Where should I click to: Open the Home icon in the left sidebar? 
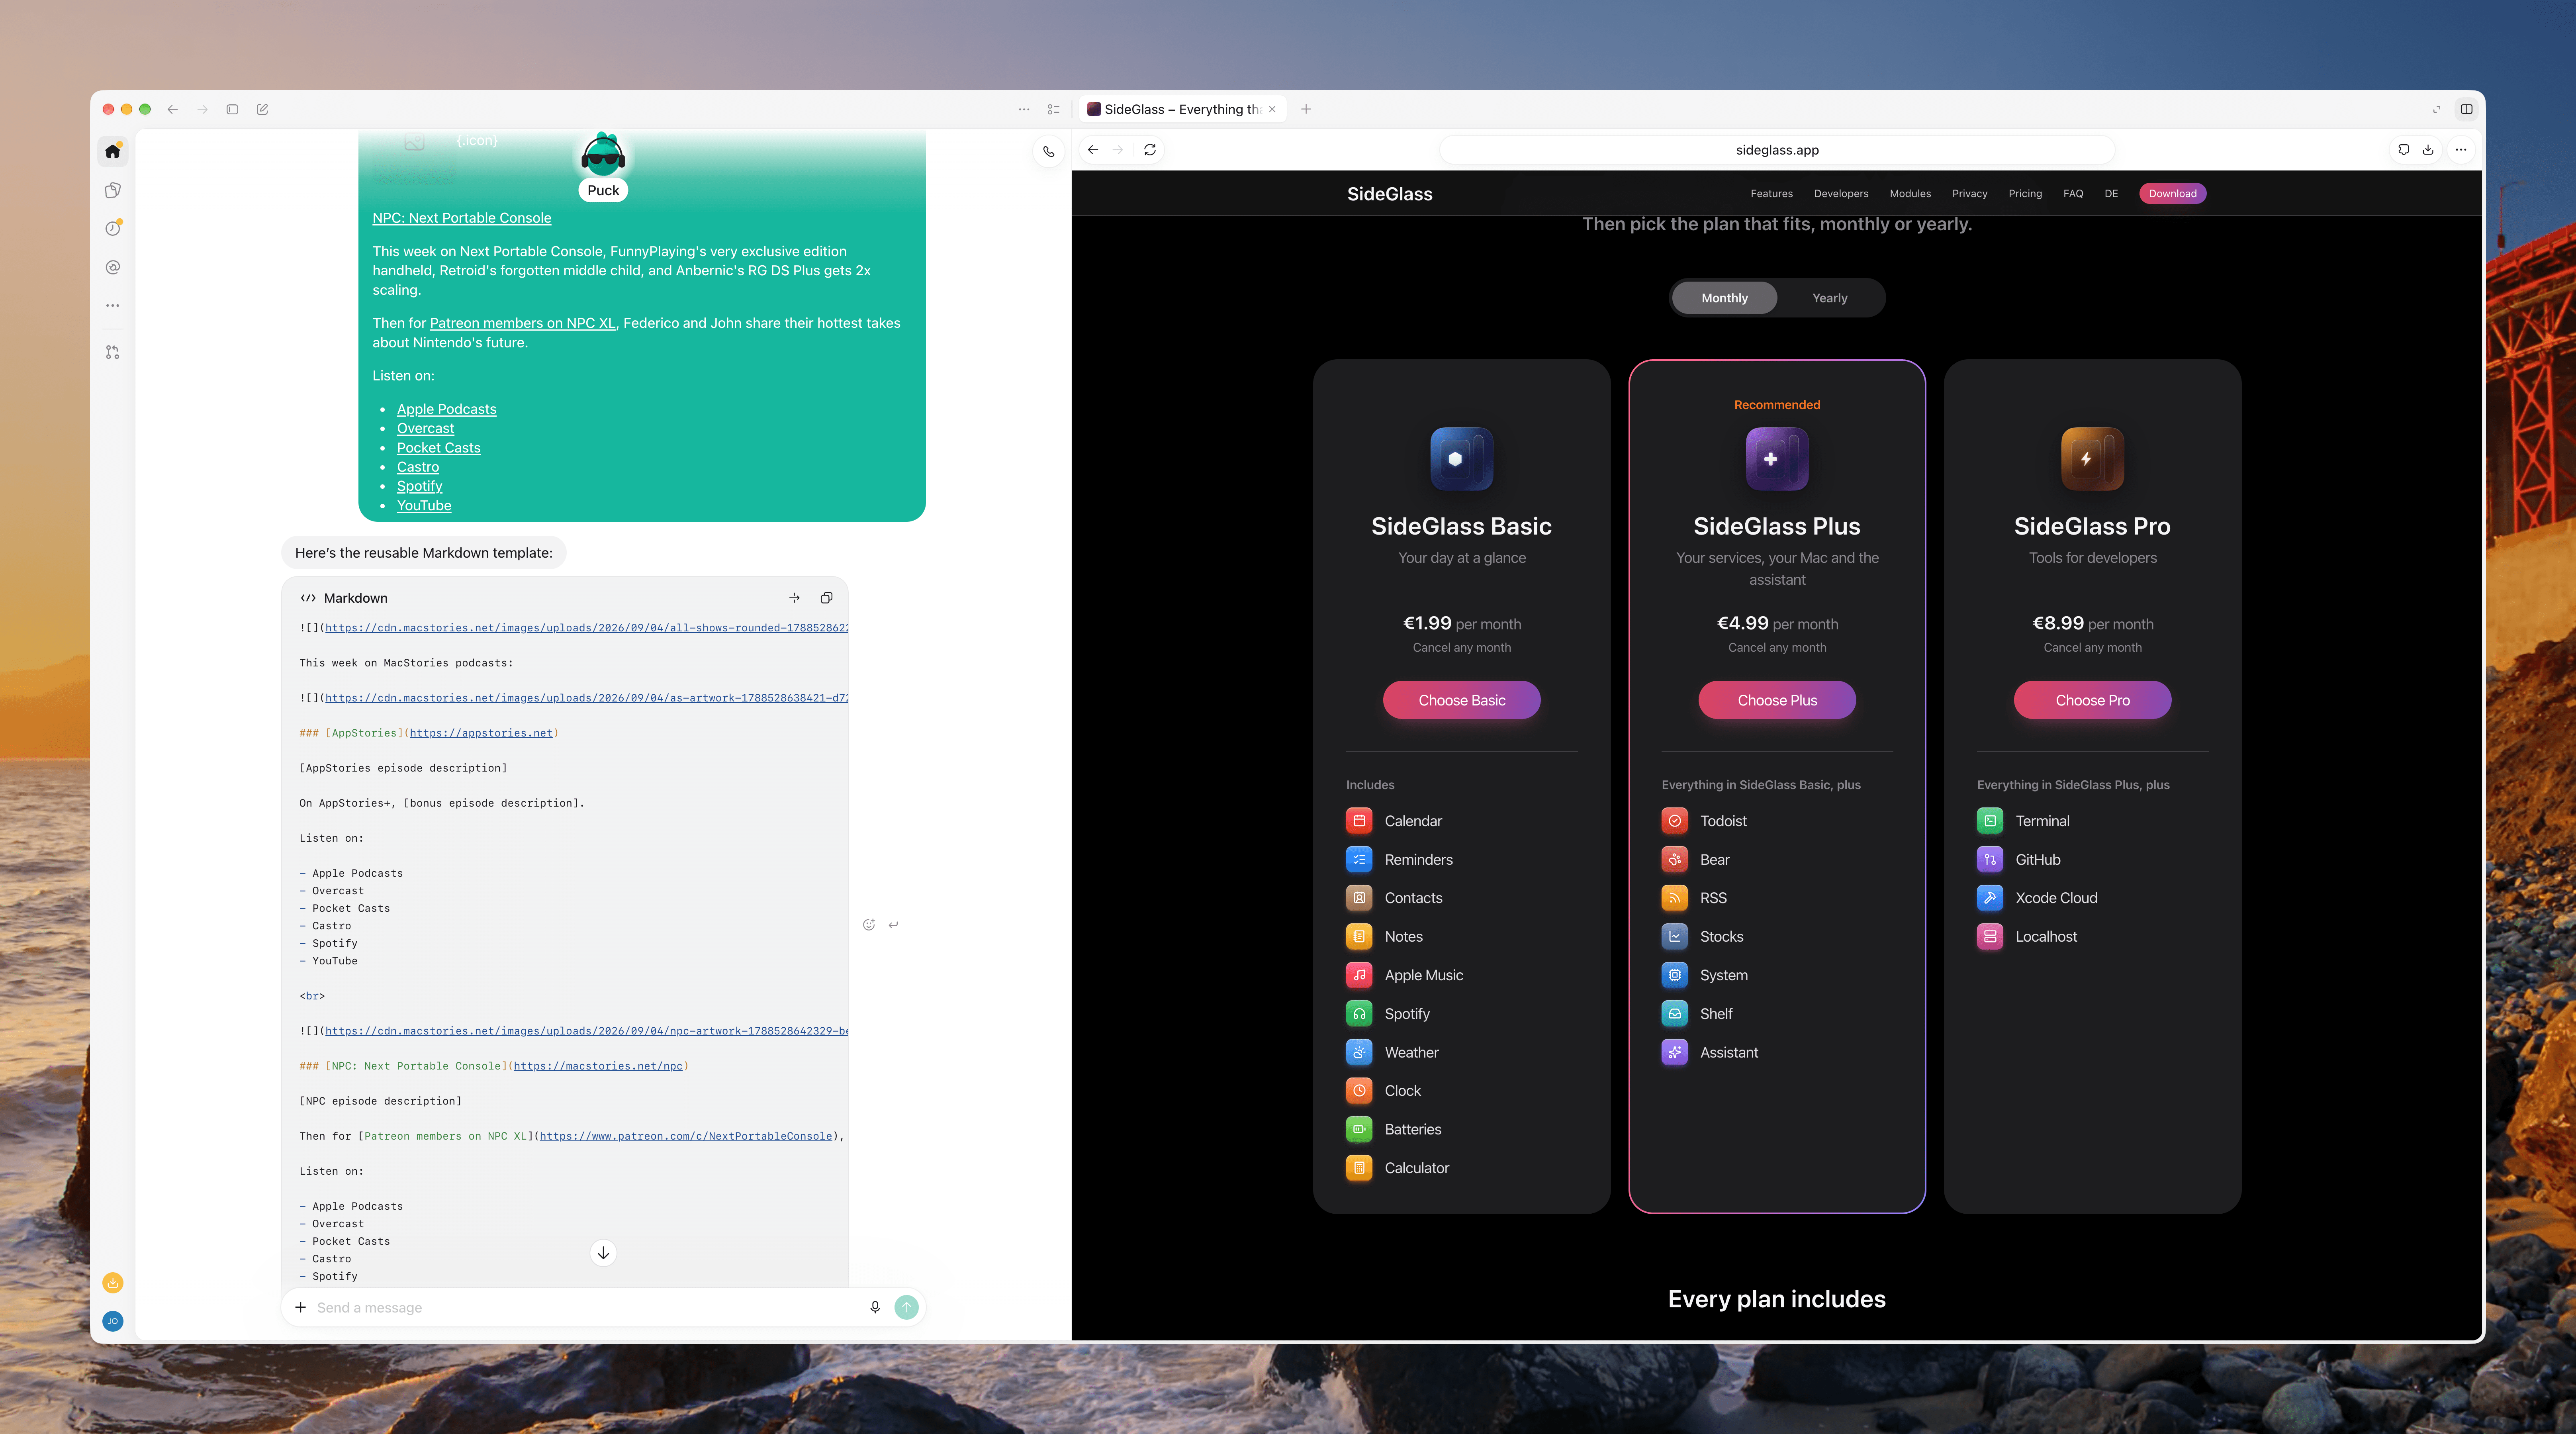pyautogui.click(x=113, y=151)
